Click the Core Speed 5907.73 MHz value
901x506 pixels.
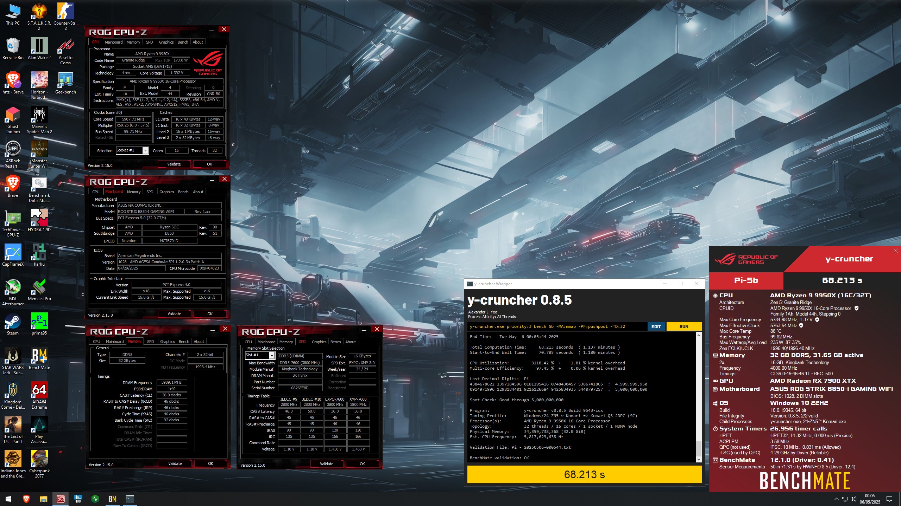(133, 119)
